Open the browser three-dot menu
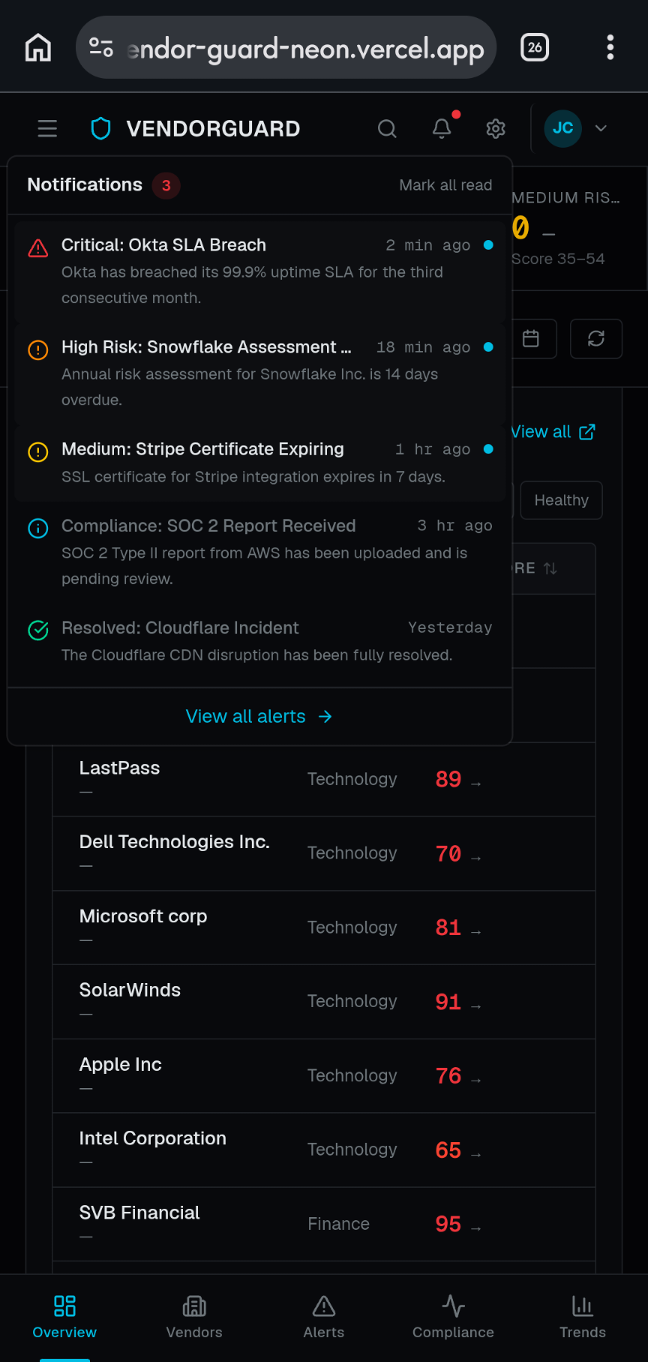 [610, 47]
